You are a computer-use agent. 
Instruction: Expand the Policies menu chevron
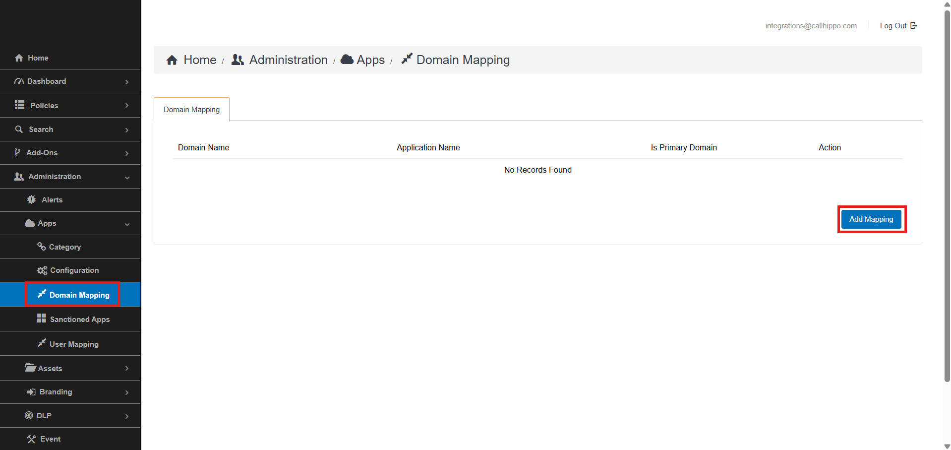127,106
